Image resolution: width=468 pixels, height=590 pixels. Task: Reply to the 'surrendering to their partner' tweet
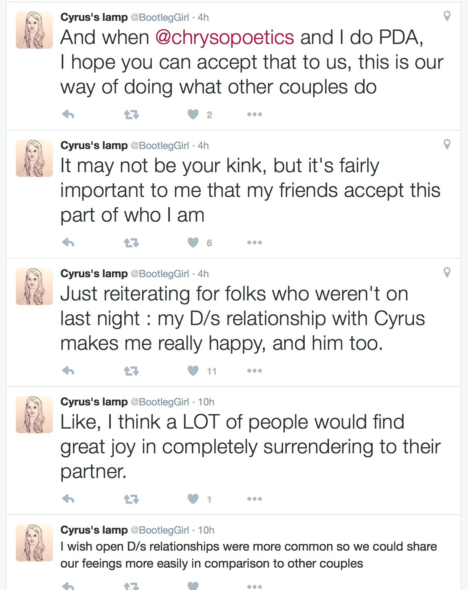click(68, 499)
